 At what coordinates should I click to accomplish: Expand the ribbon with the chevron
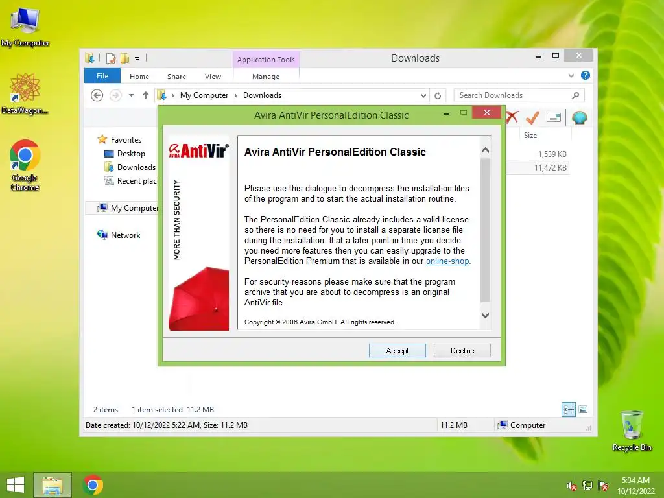571,76
